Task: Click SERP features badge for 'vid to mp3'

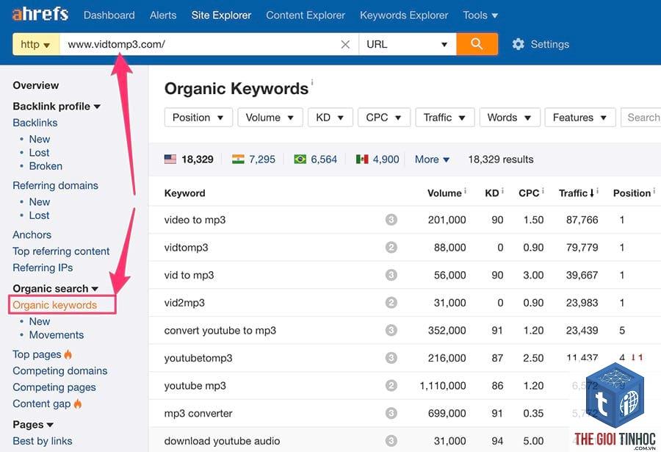Action: point(391,275)
